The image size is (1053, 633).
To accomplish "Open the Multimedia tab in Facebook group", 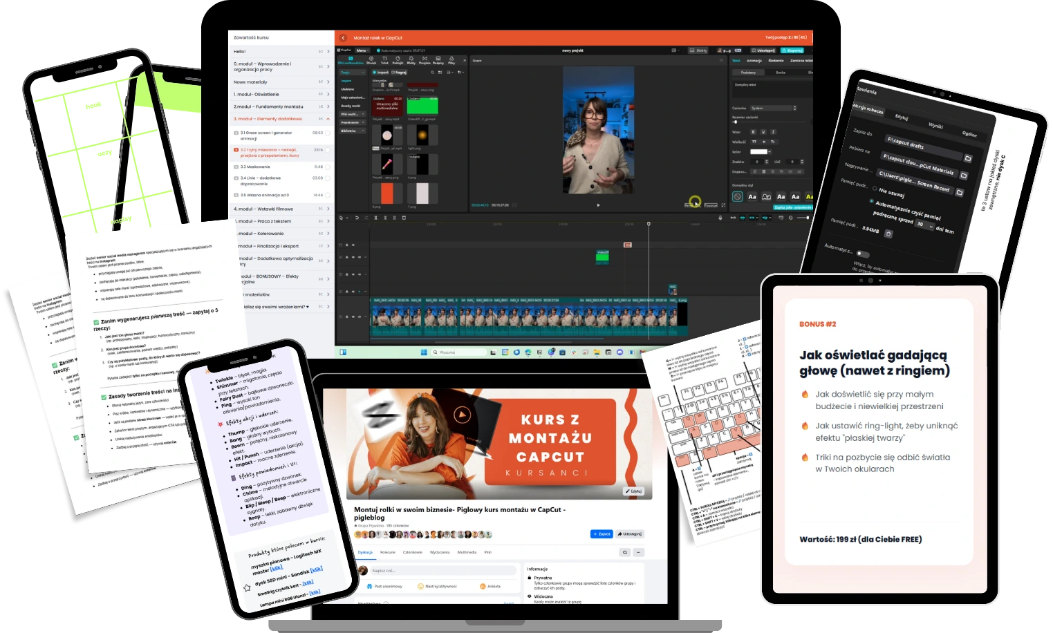I will coord(467,552).
